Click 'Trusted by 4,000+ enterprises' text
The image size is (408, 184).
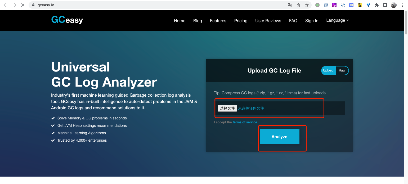pos(82,140)
